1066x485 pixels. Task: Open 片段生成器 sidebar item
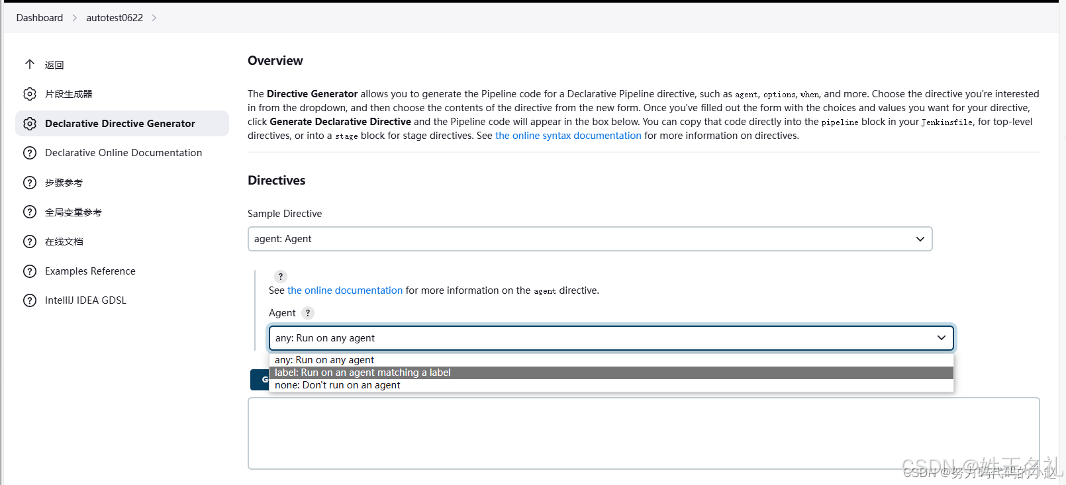(x=69, y=94)
